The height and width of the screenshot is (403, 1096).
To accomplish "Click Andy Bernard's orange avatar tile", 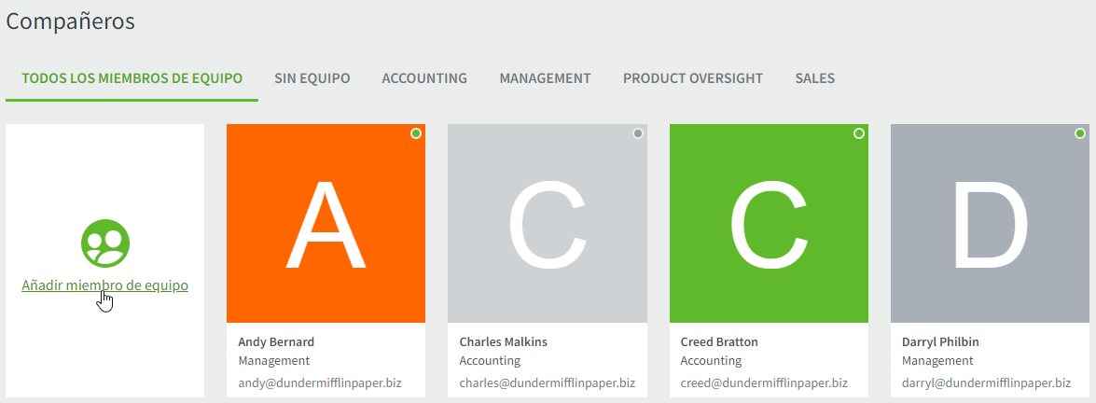I will pos(326,223).
